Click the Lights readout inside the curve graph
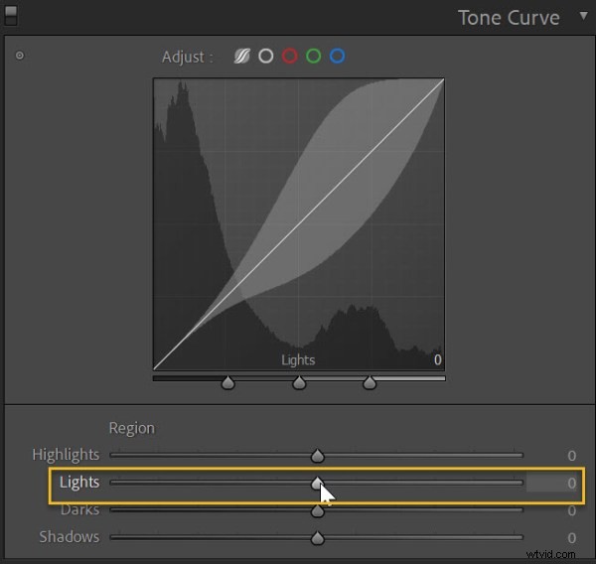Screen dimensions: 596x564 pos(298,359)
